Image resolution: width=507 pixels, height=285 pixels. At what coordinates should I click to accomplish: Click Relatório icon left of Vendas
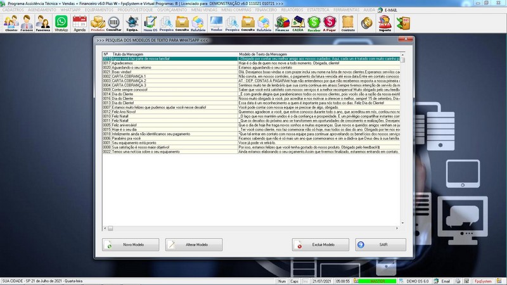(x=198, y=23)
